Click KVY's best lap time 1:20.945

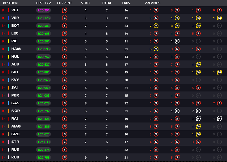[x=43, y=80]
